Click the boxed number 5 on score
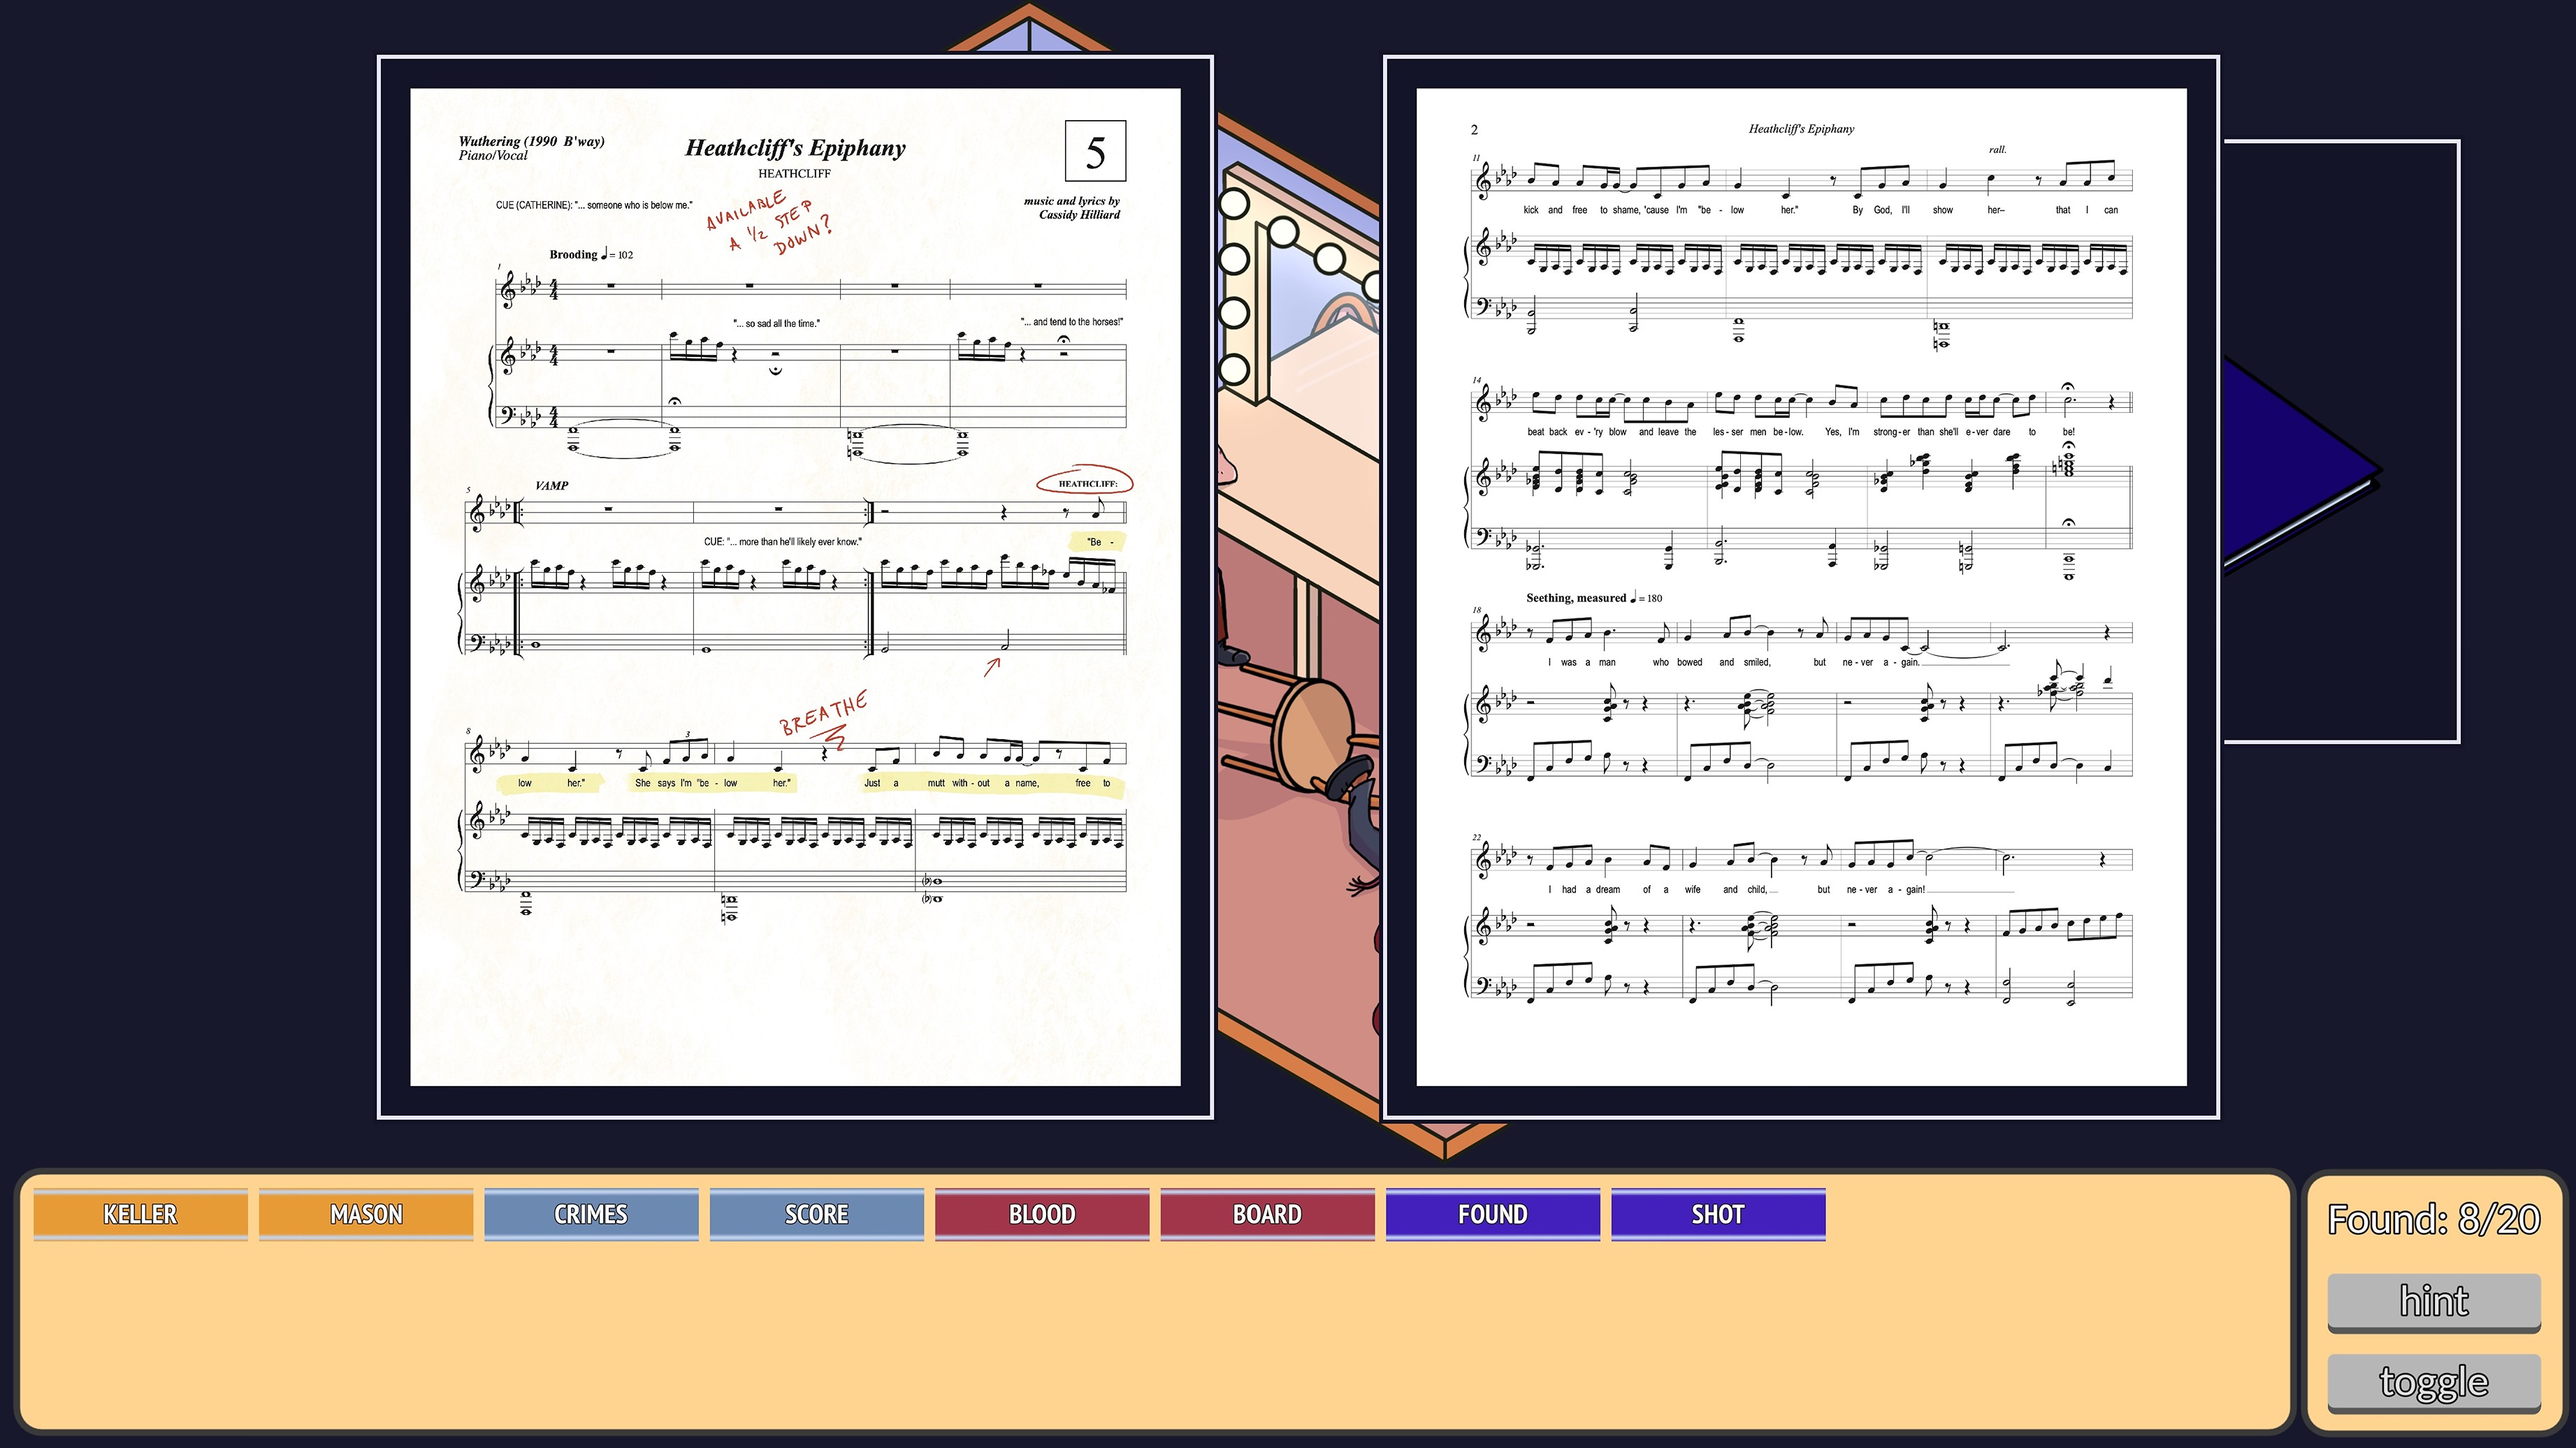The height and width of the screenshot is (1448, 2576). (x=1095, y=152)
